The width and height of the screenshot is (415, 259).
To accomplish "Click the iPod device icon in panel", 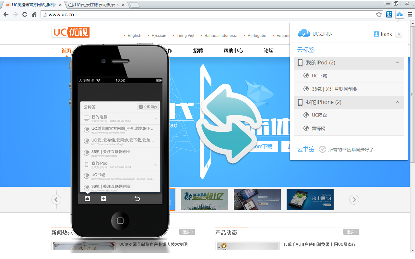I will coord(300,63).
